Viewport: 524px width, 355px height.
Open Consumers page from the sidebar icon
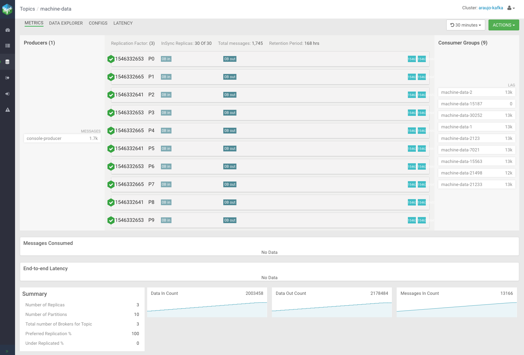tap(7, 94)
